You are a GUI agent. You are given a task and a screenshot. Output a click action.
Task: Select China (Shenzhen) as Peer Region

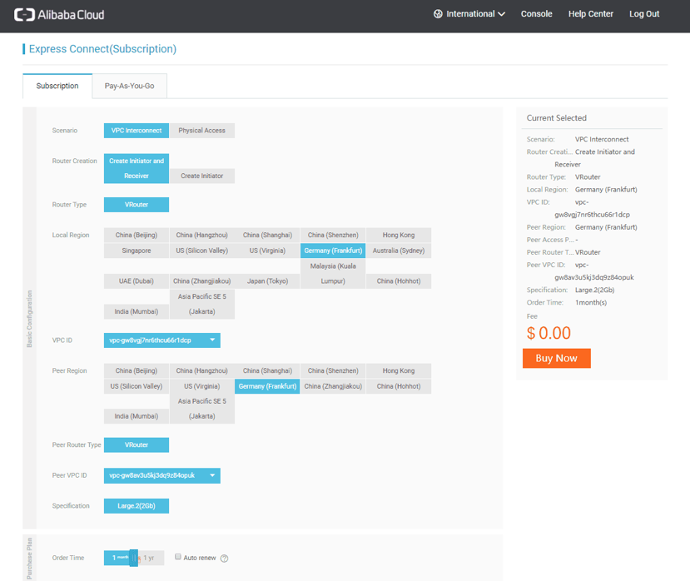[x=333, y=371]
